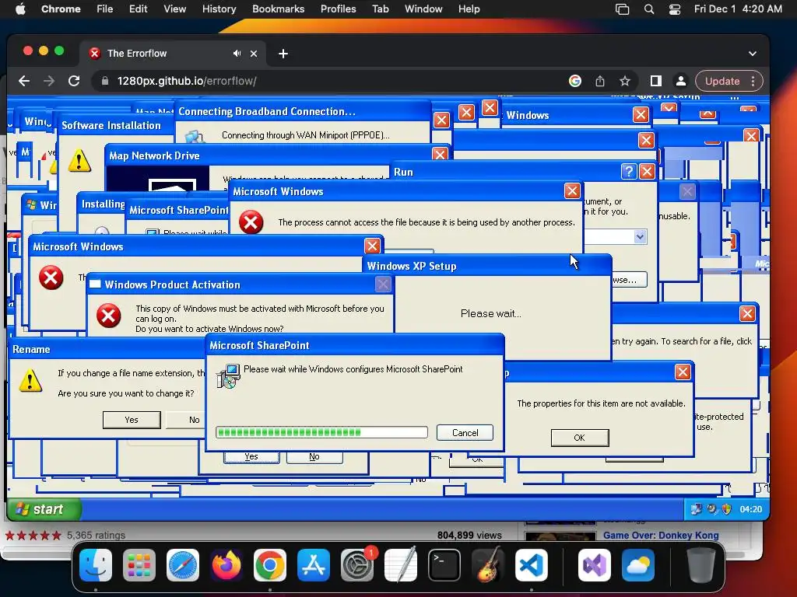Click Cancel in Microsoft SharePoint dialog
This screenshot has height=597, width=797.
[x=465, y=432]
